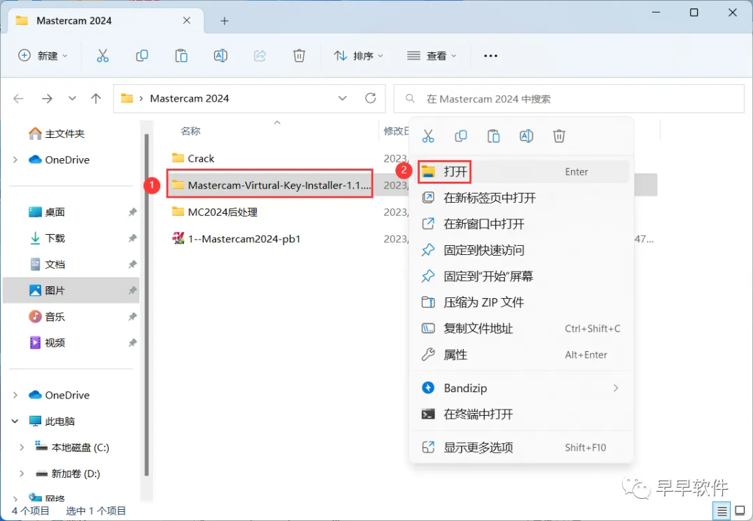Switch to details view in status bar

pyautogui.click(x=722, y=512)
